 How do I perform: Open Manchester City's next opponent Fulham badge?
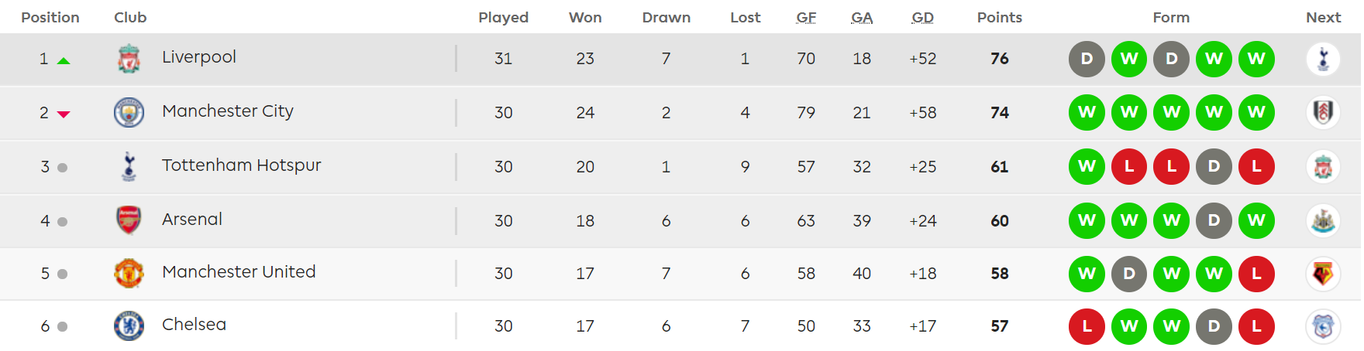tap(1323, 112)
